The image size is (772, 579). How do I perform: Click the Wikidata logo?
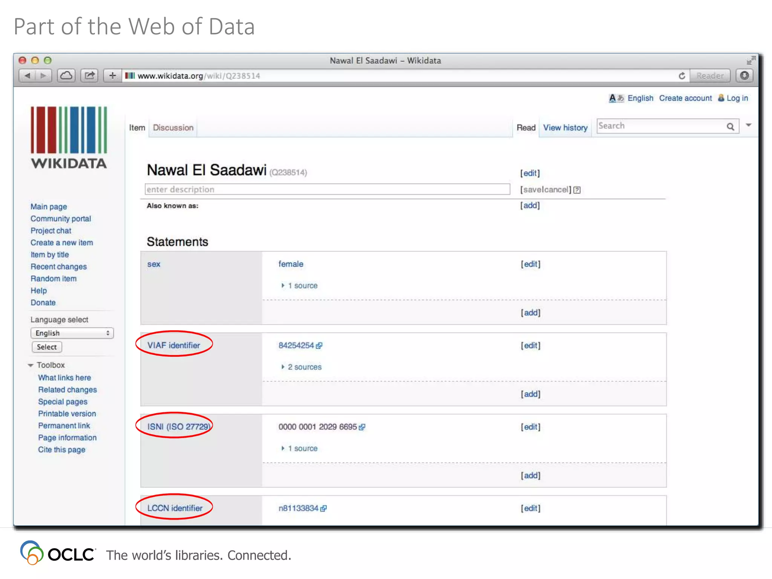coord(69,138)
